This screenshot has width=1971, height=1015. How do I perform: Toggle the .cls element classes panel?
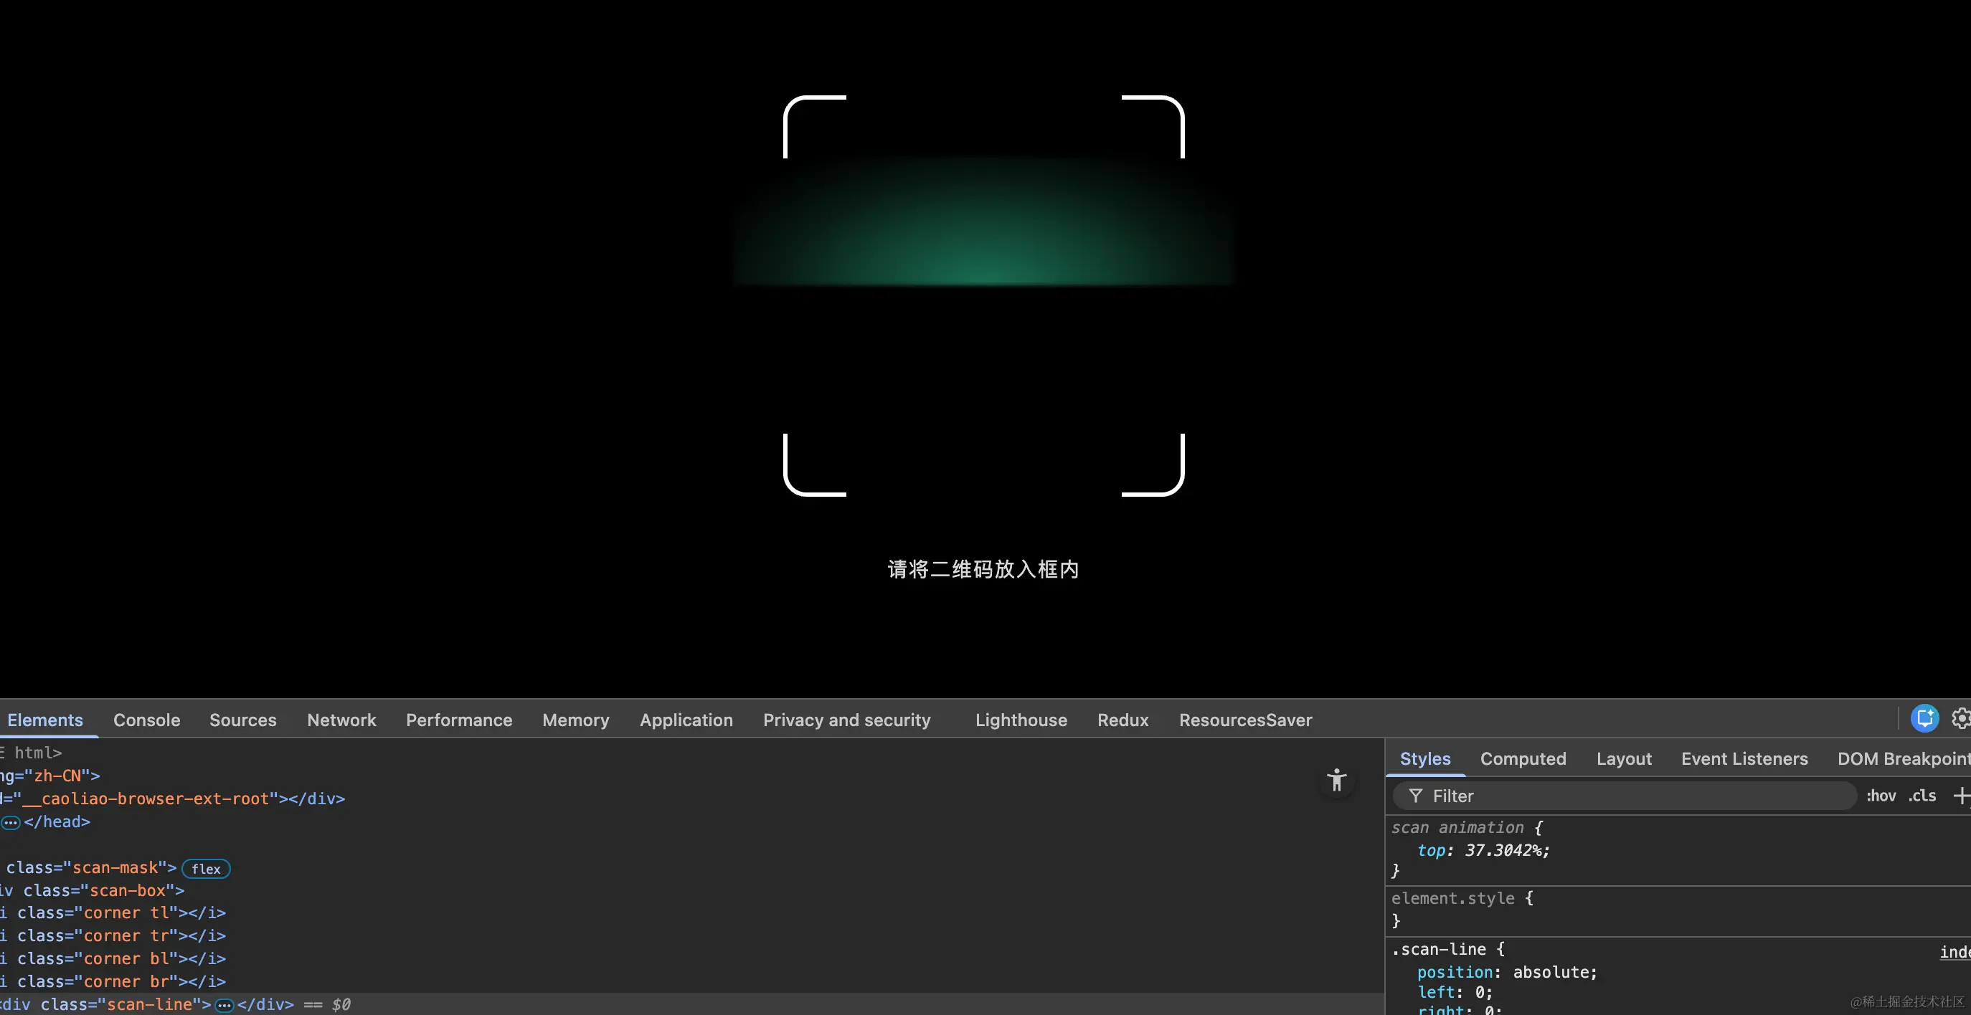click(1922, 796)
